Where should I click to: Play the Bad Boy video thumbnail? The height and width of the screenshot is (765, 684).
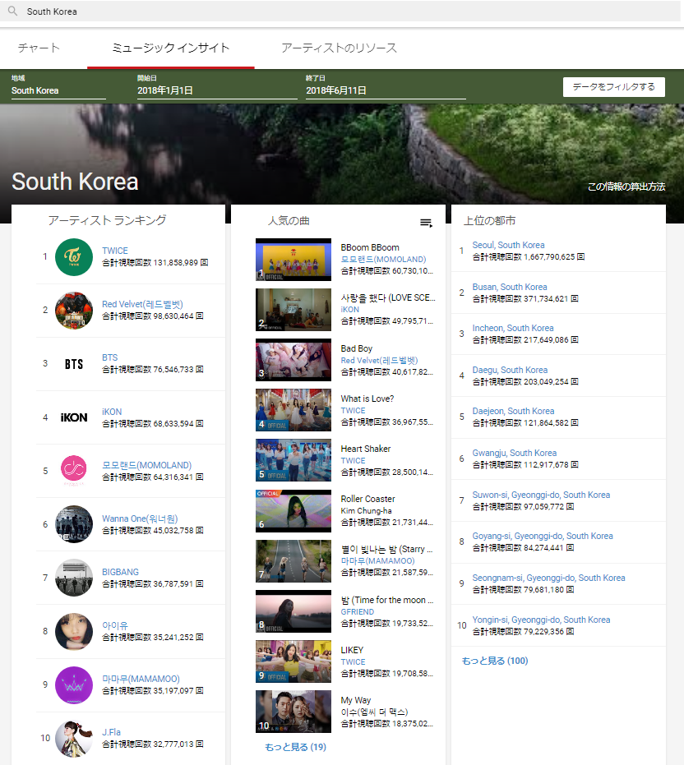click(x=293, y=360)
